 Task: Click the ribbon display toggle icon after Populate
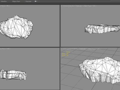[x=35, y=1]
